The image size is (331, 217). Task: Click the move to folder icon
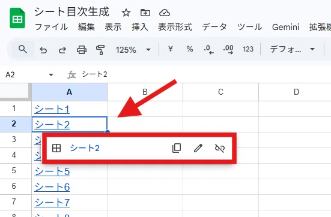tap(145, 13)
